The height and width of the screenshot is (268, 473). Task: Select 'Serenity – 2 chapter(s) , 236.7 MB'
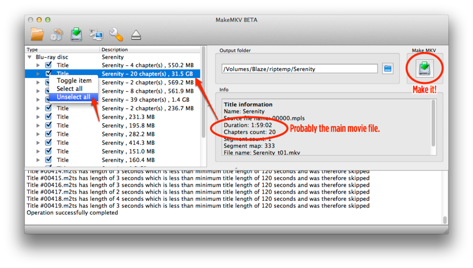[x=148, y=108]
